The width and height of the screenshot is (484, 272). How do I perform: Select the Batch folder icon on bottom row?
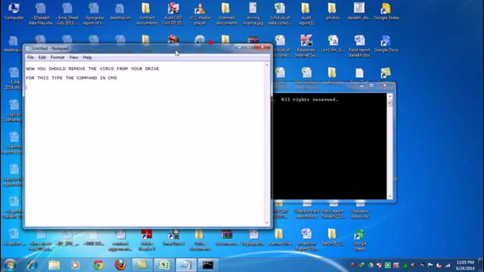tap(332, 237)
